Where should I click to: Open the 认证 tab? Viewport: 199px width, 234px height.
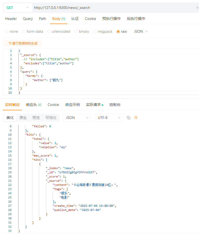click(x=75, y=19)
